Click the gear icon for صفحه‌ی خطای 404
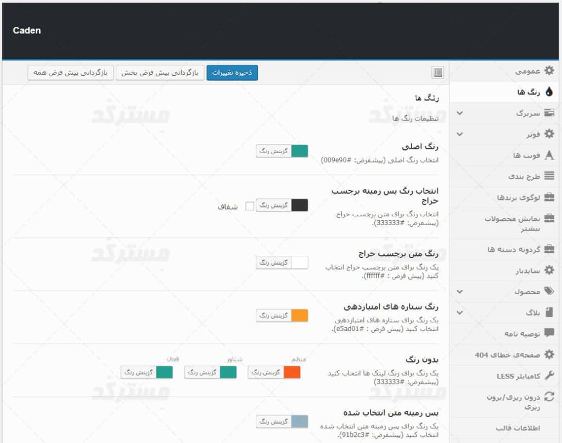This screenshot has width=562, height=443. click(x=549, y=355)
